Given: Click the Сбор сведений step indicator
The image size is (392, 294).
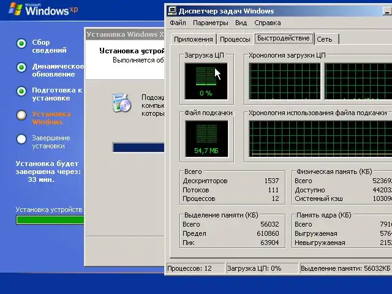Looking at the screenshot, I should pyautogui.click(x=21, y=43).
